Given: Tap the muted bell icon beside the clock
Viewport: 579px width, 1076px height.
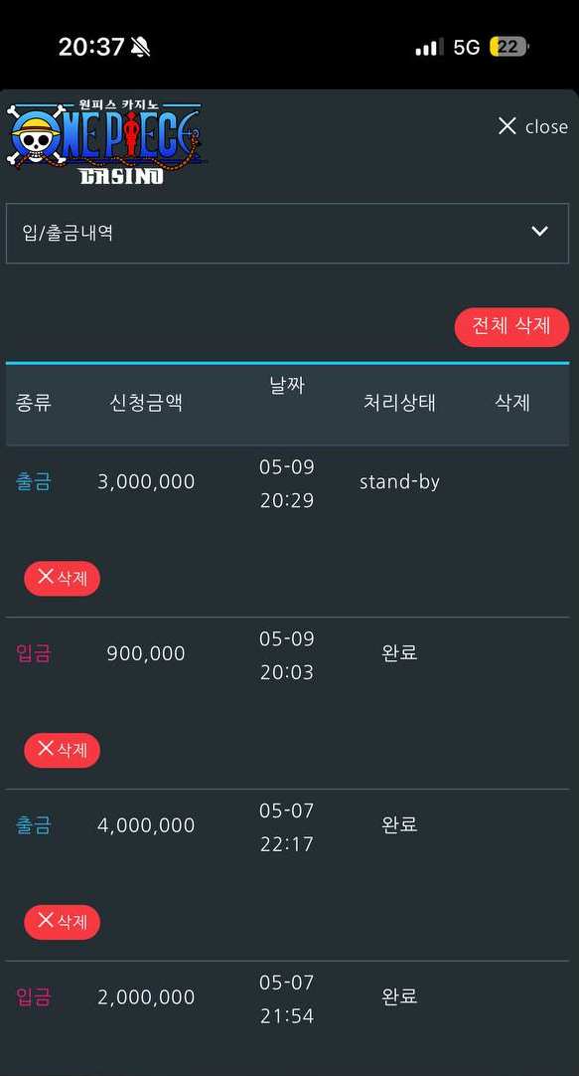Looking at the screenshot, I should tap(140, 47).
